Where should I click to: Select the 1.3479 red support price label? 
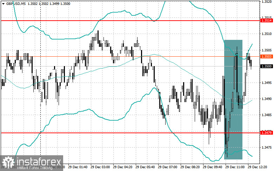coord(267,133)
